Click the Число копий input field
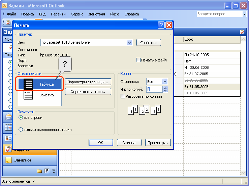249x186 pixels. point(155,89)
